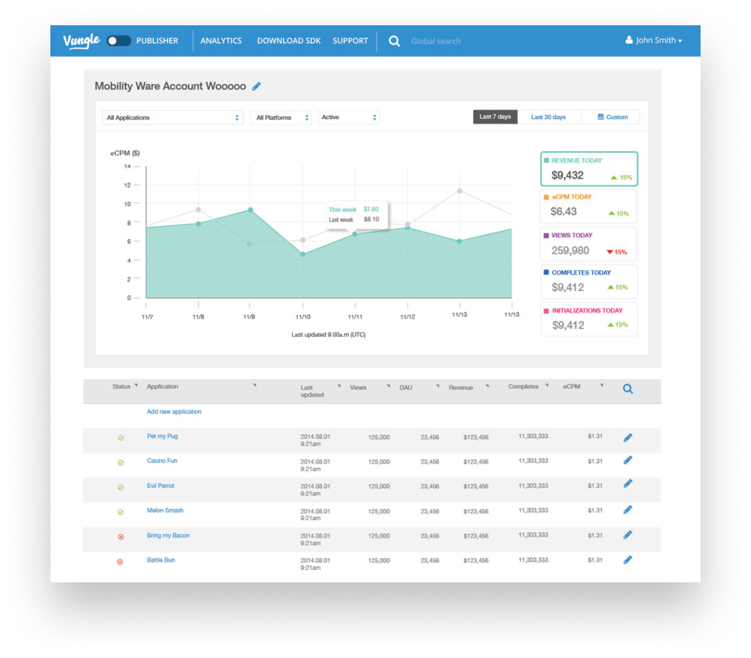Click the orange eCPM Today color swatch
This screenshot has height=658, width=751.
tap(546, 197)
